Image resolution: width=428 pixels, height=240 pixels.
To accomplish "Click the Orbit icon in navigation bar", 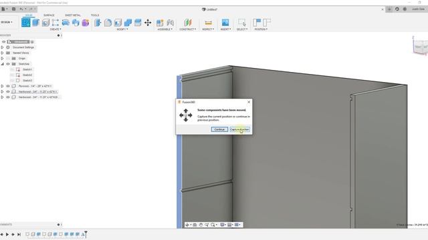I will (187, 225).
